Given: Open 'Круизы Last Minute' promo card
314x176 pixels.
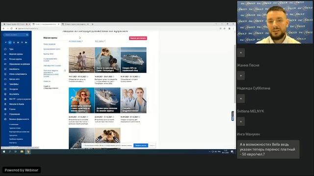Looking at the screenshot, I should 81,60.
